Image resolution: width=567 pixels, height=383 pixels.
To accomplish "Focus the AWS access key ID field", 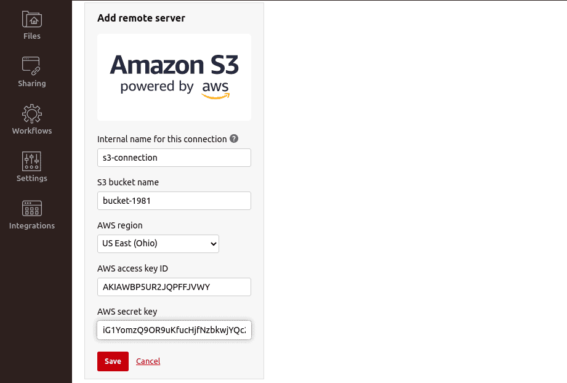I will 174,287.
